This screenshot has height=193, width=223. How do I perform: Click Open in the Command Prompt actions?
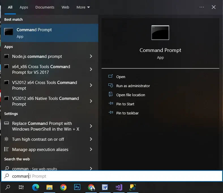[x=121, y=77]
